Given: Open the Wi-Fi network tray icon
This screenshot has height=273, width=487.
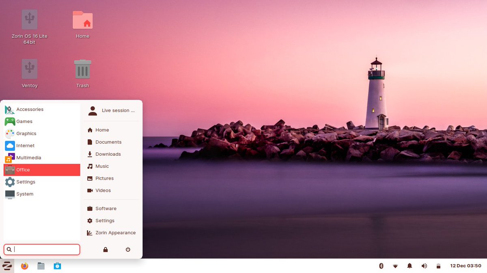Looking at the screenshot, I should (x=395, y=266).
